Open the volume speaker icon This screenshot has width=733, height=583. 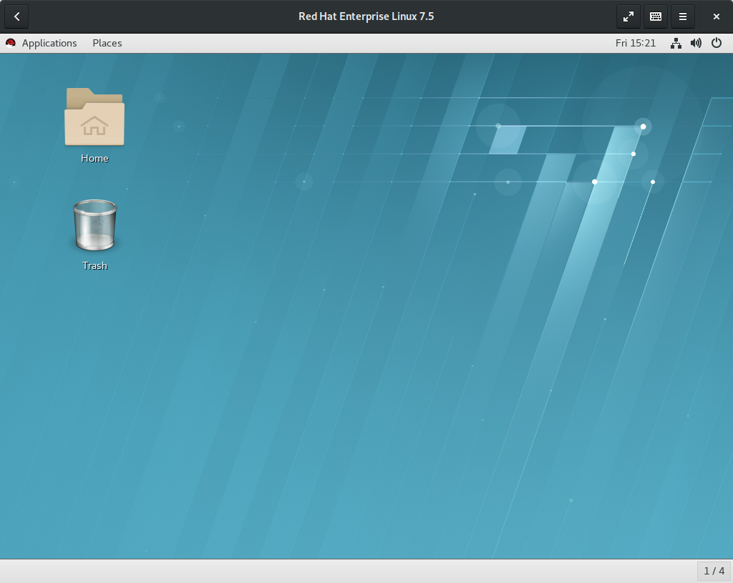coord(696,43)
